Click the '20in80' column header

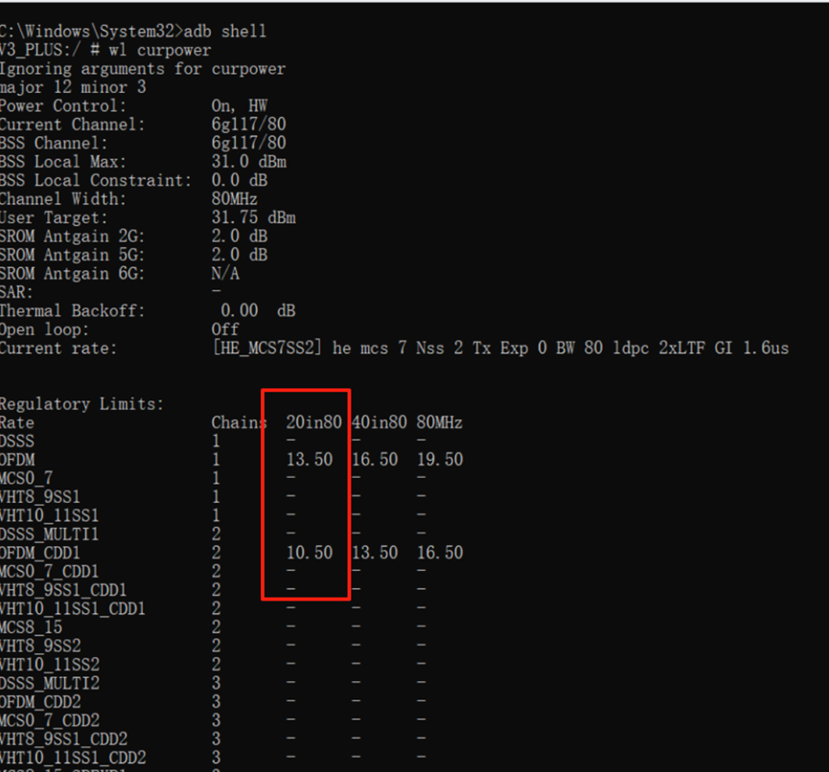tap(313, 422)
